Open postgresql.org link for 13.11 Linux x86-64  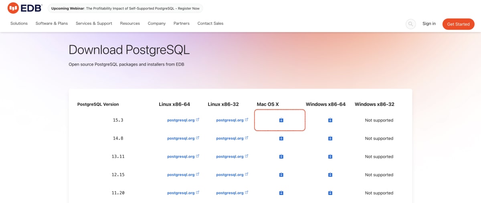click(183, 157)
